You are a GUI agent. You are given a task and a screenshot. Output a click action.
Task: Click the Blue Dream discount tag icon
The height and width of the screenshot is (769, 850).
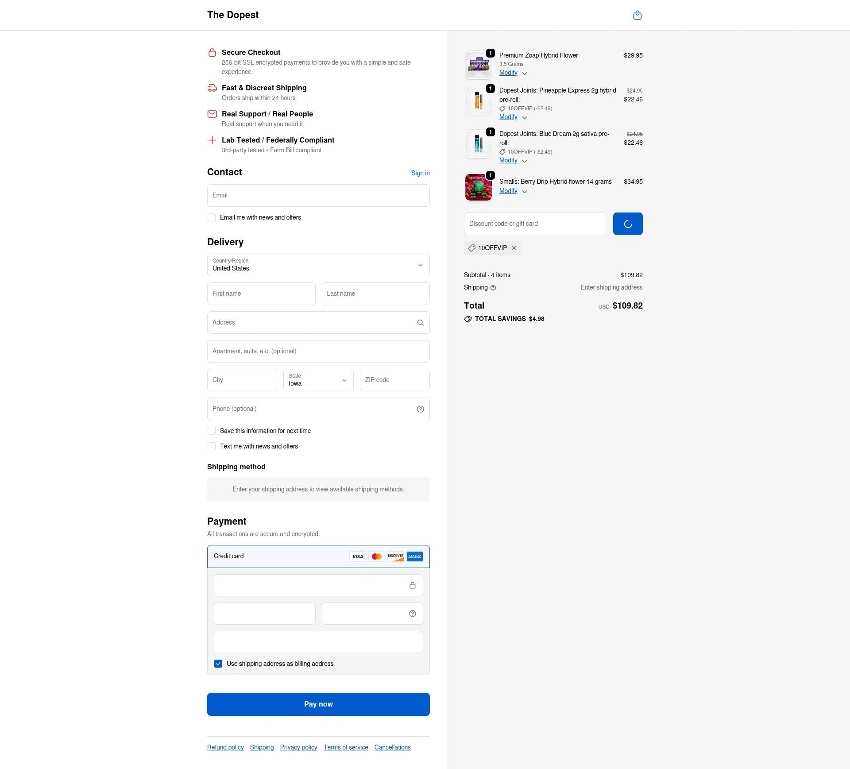coord(502,152)
